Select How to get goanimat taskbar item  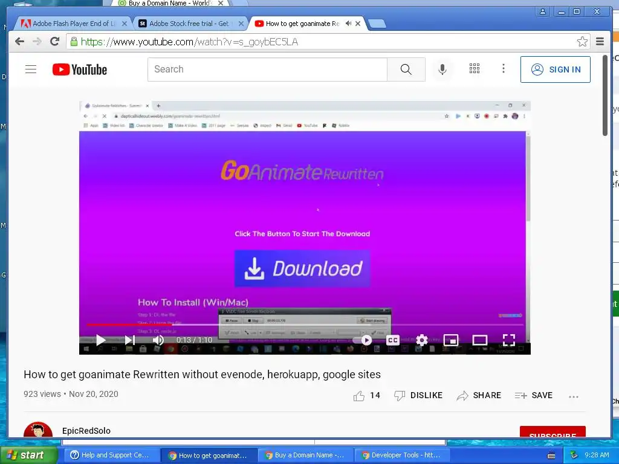tap(208, 455)
